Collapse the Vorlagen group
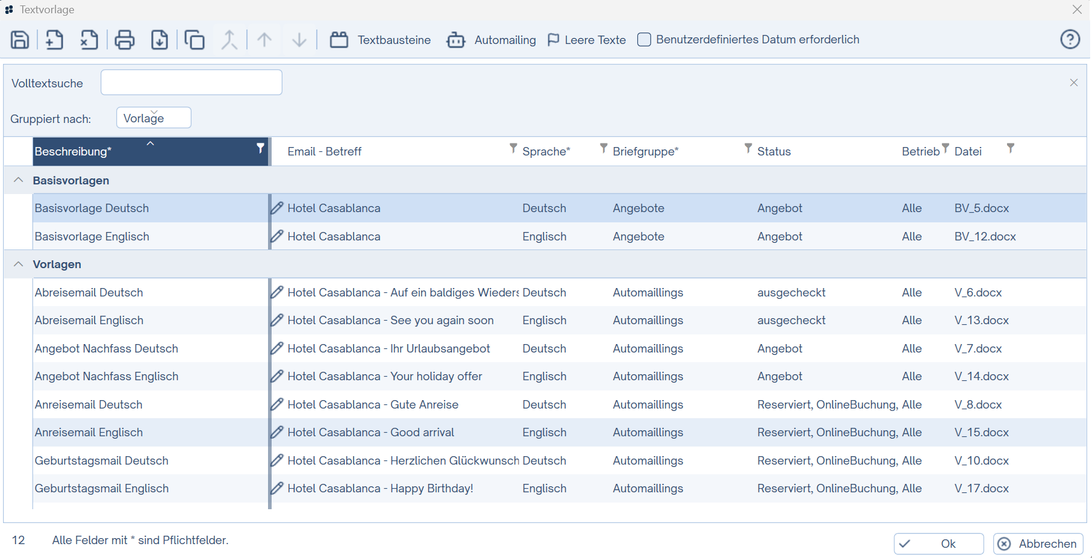 point(19,264)
